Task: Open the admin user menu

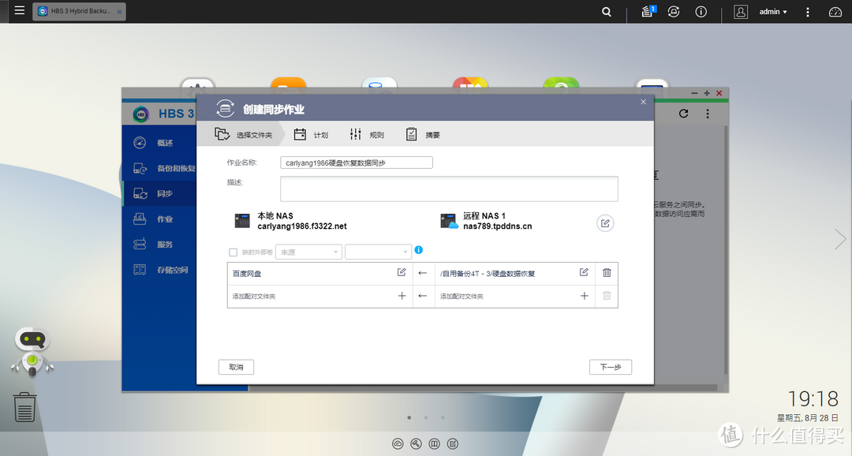Action: click(x=772, y=12)
